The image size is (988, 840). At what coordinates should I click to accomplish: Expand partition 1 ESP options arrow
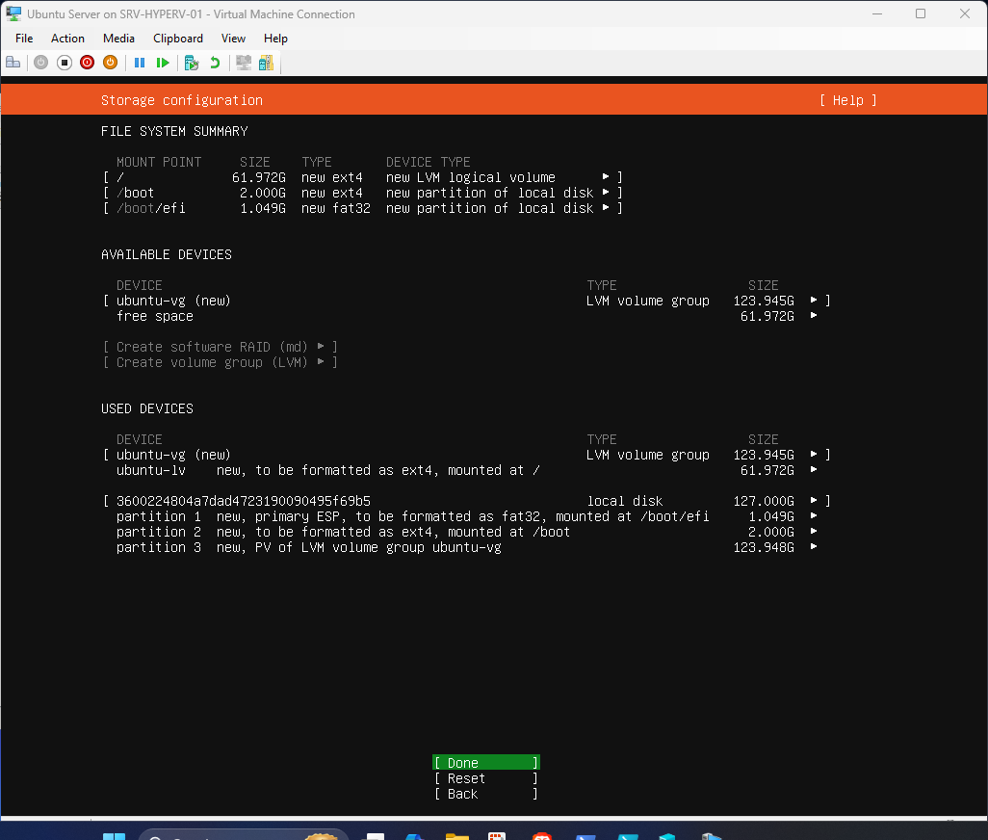click(812, 515)
